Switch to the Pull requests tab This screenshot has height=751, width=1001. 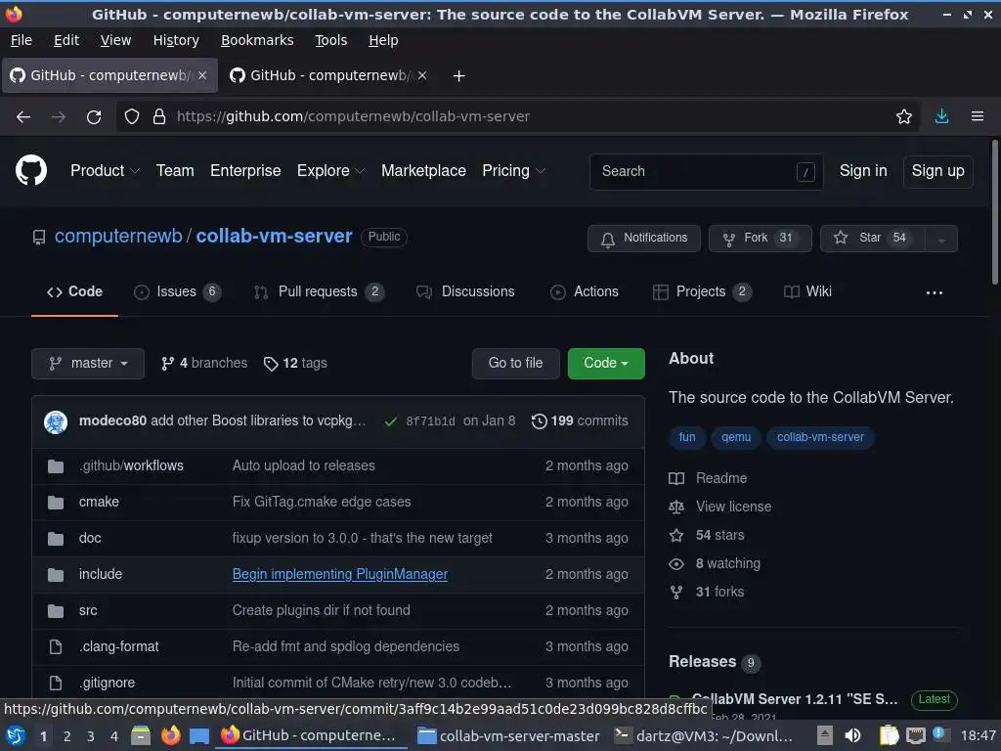click(318, 291)
